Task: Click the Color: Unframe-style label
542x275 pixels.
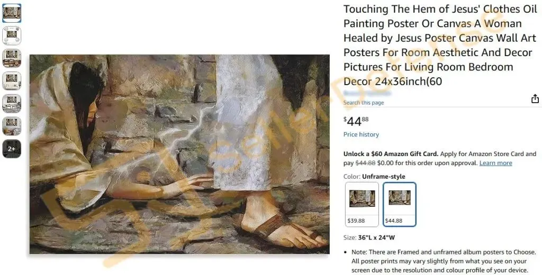Action: [x=374, y=177]
